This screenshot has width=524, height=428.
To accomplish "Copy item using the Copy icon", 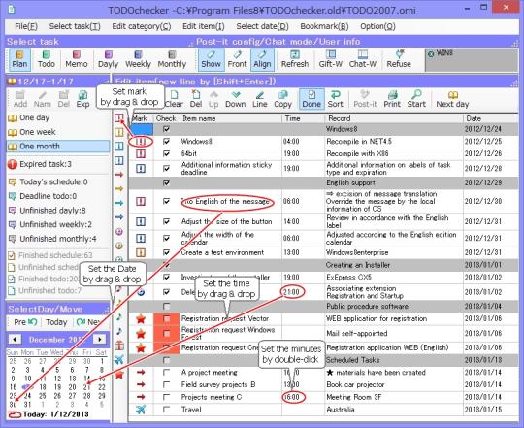I will 282,99.
